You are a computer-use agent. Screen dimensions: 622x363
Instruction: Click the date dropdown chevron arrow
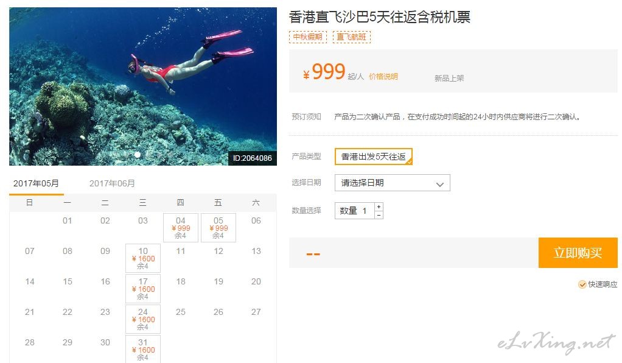(x=439, y=185)
